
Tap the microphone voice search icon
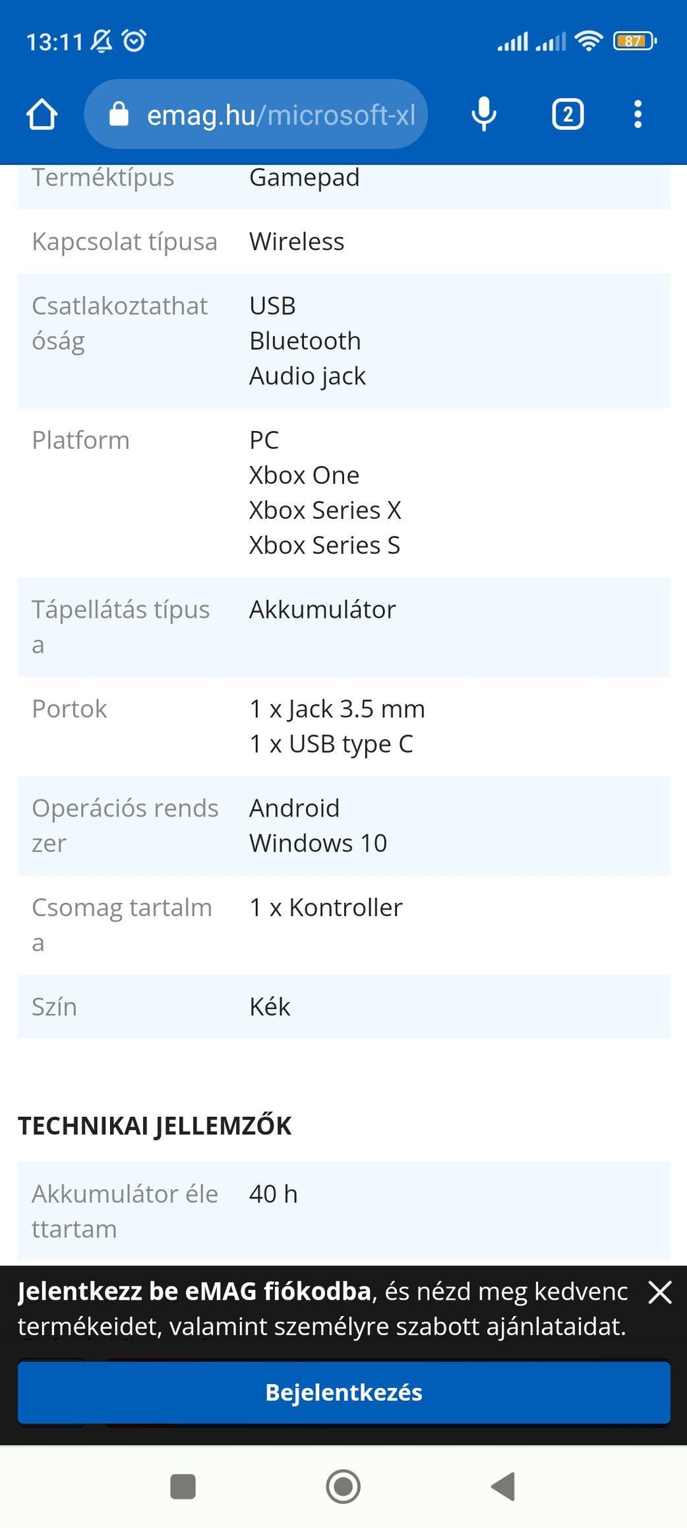(483, 114)
